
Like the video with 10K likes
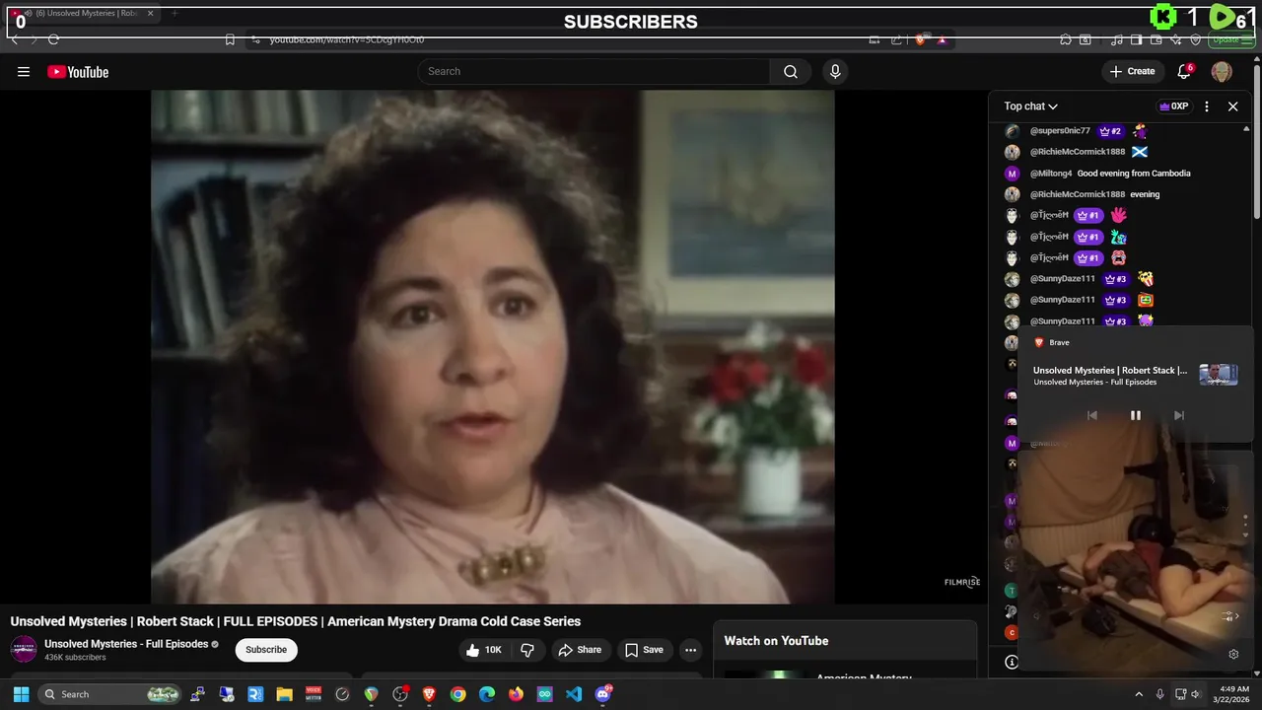point(485,650)
